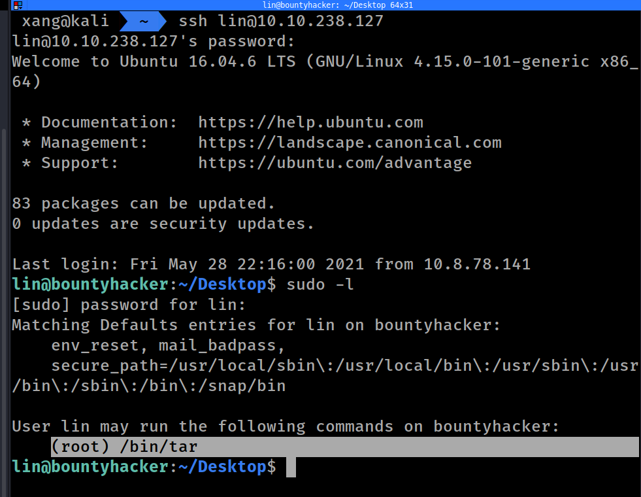Click the "0 updates are security updates" line

[163, 224]
